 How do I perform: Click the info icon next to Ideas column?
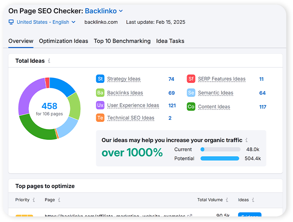coord(253,200)
